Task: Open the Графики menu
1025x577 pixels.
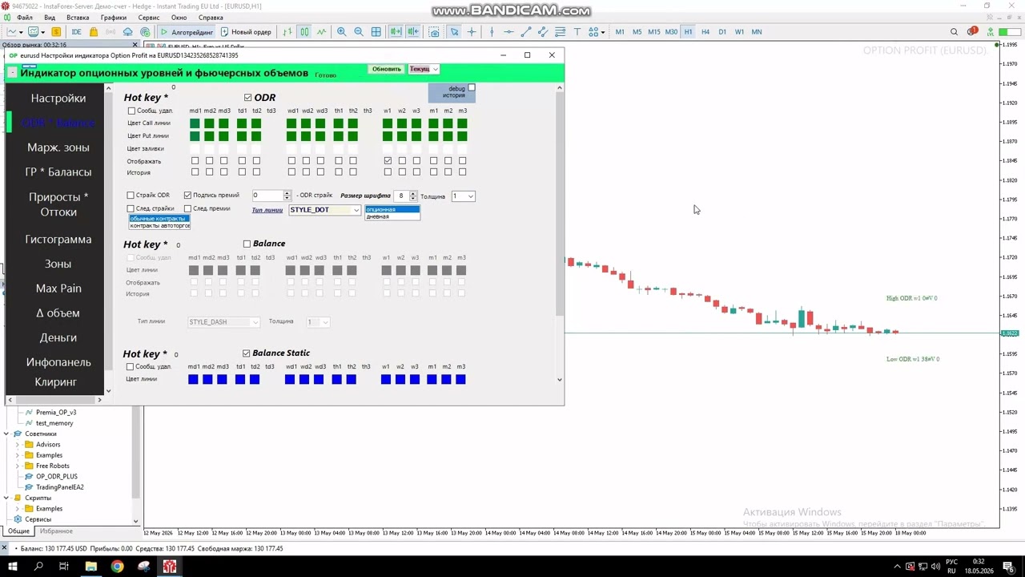Action: 114,18
